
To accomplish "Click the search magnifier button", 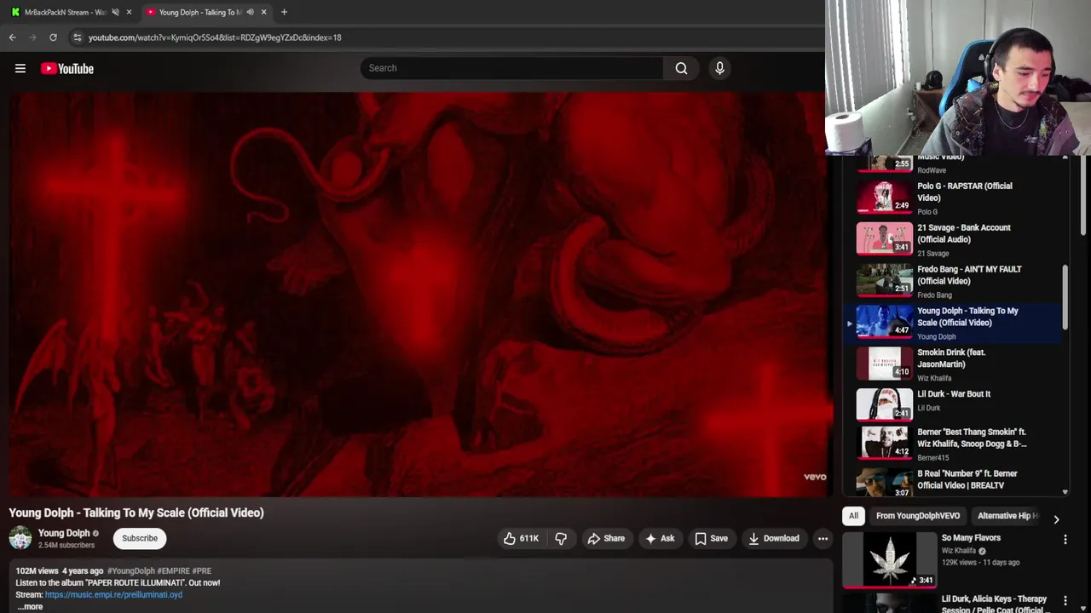I will coord(681,68).
